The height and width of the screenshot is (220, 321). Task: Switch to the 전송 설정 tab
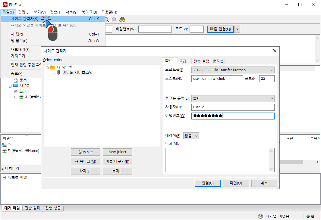point(201,61)
